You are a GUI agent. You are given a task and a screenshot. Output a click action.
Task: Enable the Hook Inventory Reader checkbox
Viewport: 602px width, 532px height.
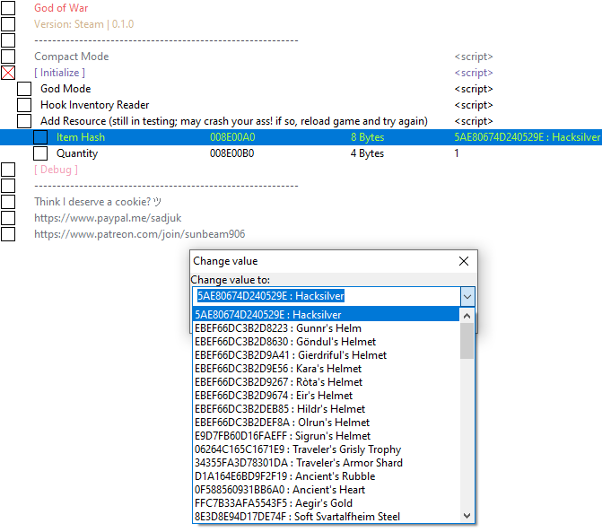24,105
